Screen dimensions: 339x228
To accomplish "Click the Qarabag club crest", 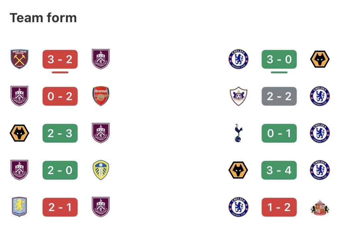I will pos(238,96).
